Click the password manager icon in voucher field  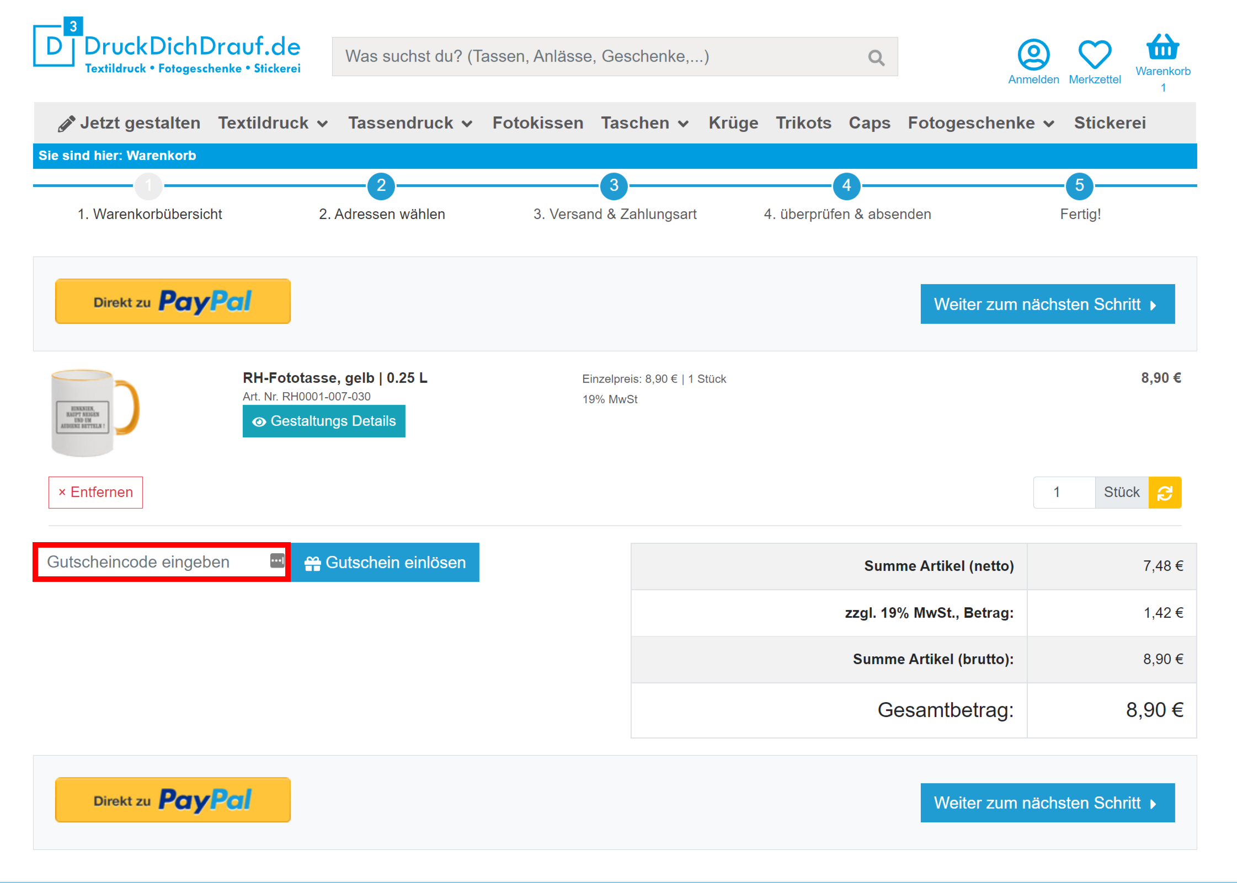click(277, 561)
